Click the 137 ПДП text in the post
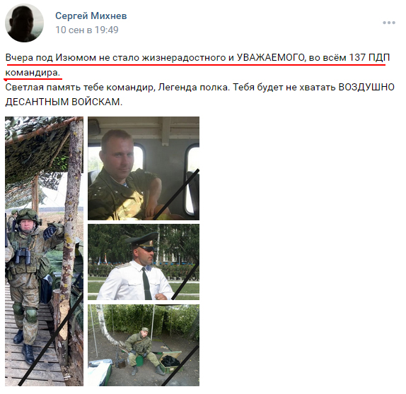The image size is (406, 394). (x=369, y=57)
